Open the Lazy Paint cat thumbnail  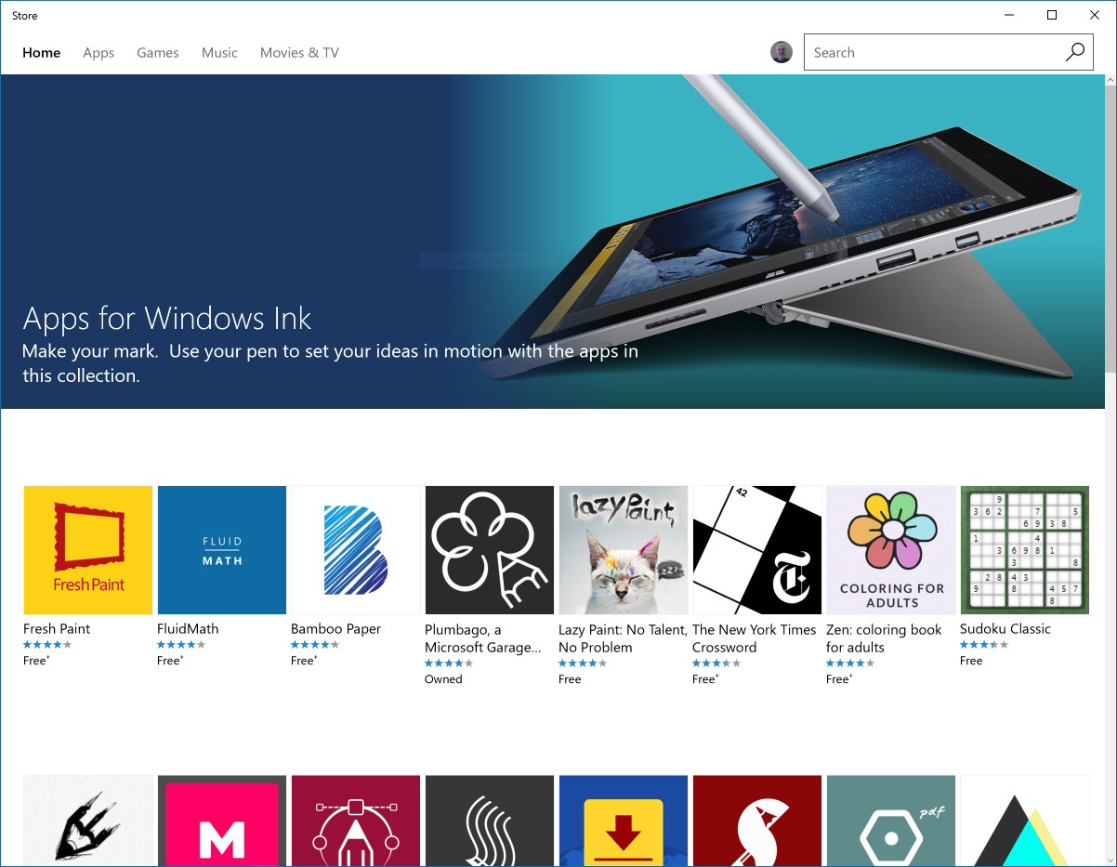[624, 549]
